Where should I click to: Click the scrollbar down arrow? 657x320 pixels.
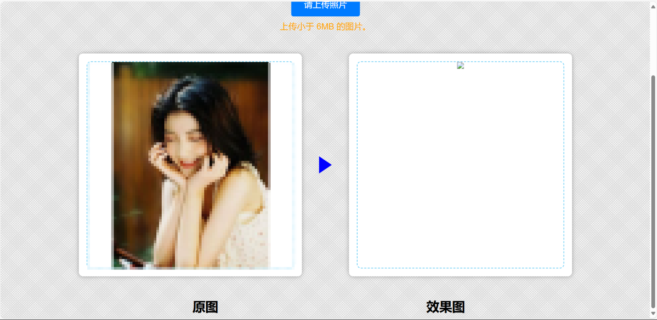(x=653, y=314)
